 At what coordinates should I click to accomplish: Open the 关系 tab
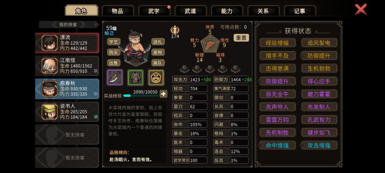coord(263,11)
